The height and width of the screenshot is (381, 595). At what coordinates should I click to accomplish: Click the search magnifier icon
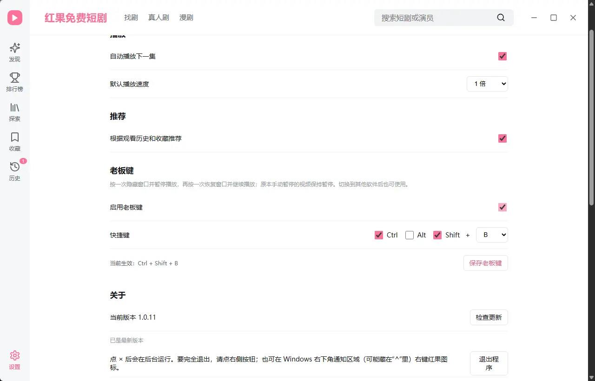[501, 18]
